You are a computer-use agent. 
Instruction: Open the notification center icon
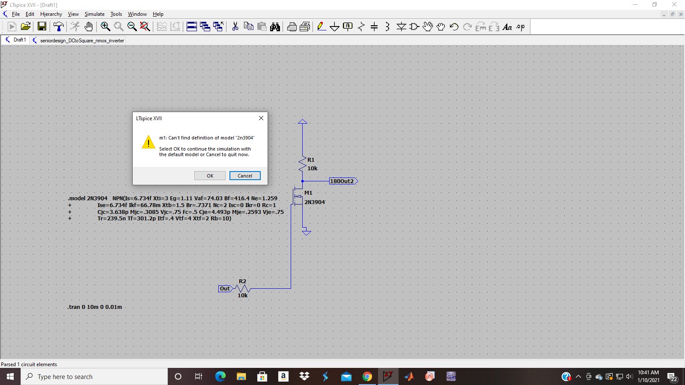coord(673,377)
